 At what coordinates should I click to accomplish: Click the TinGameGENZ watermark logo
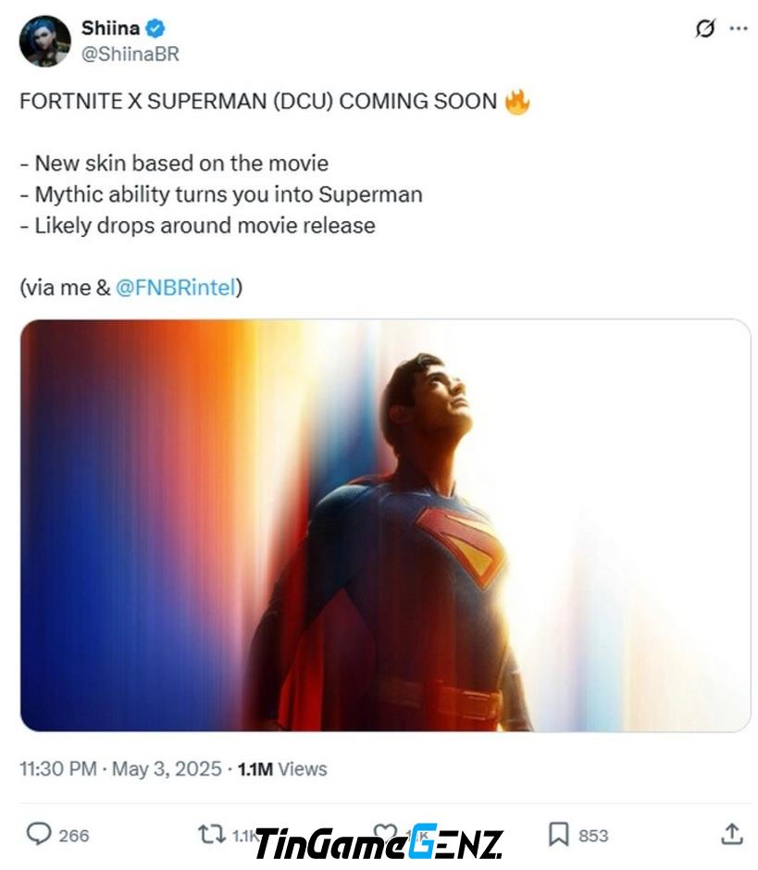tap(379, 843)
